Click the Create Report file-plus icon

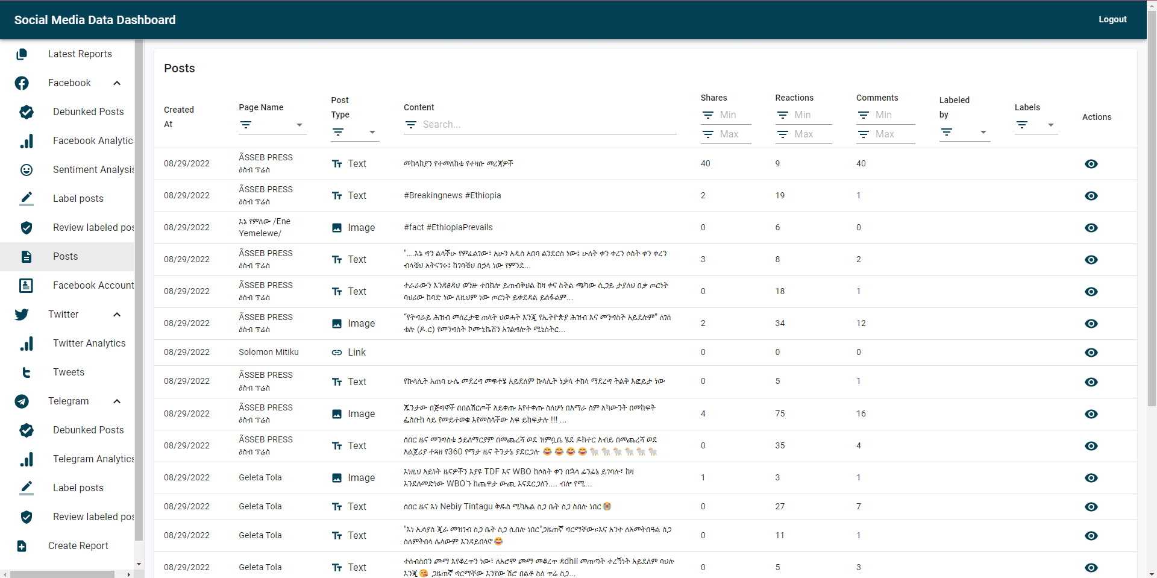(22, 546)
